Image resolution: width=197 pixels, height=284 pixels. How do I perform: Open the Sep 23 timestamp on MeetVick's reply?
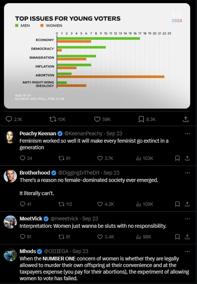coord(90,218)
